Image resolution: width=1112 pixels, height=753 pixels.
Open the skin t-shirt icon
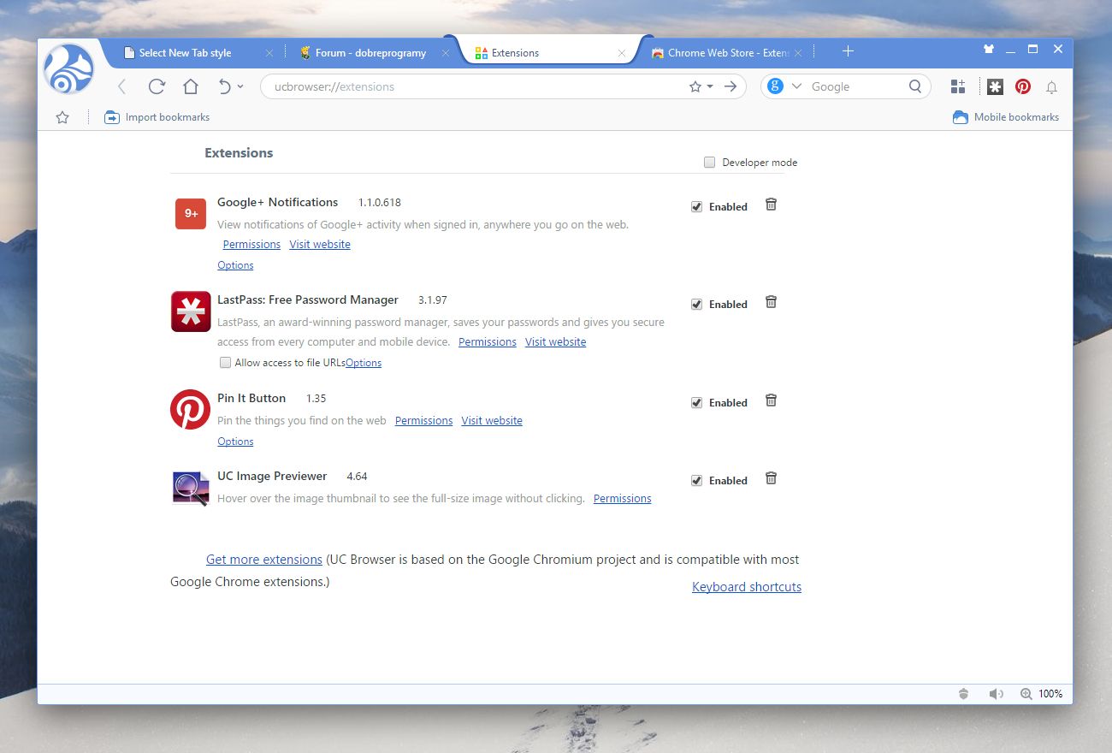pyautogui.click(x=989, y=50)
